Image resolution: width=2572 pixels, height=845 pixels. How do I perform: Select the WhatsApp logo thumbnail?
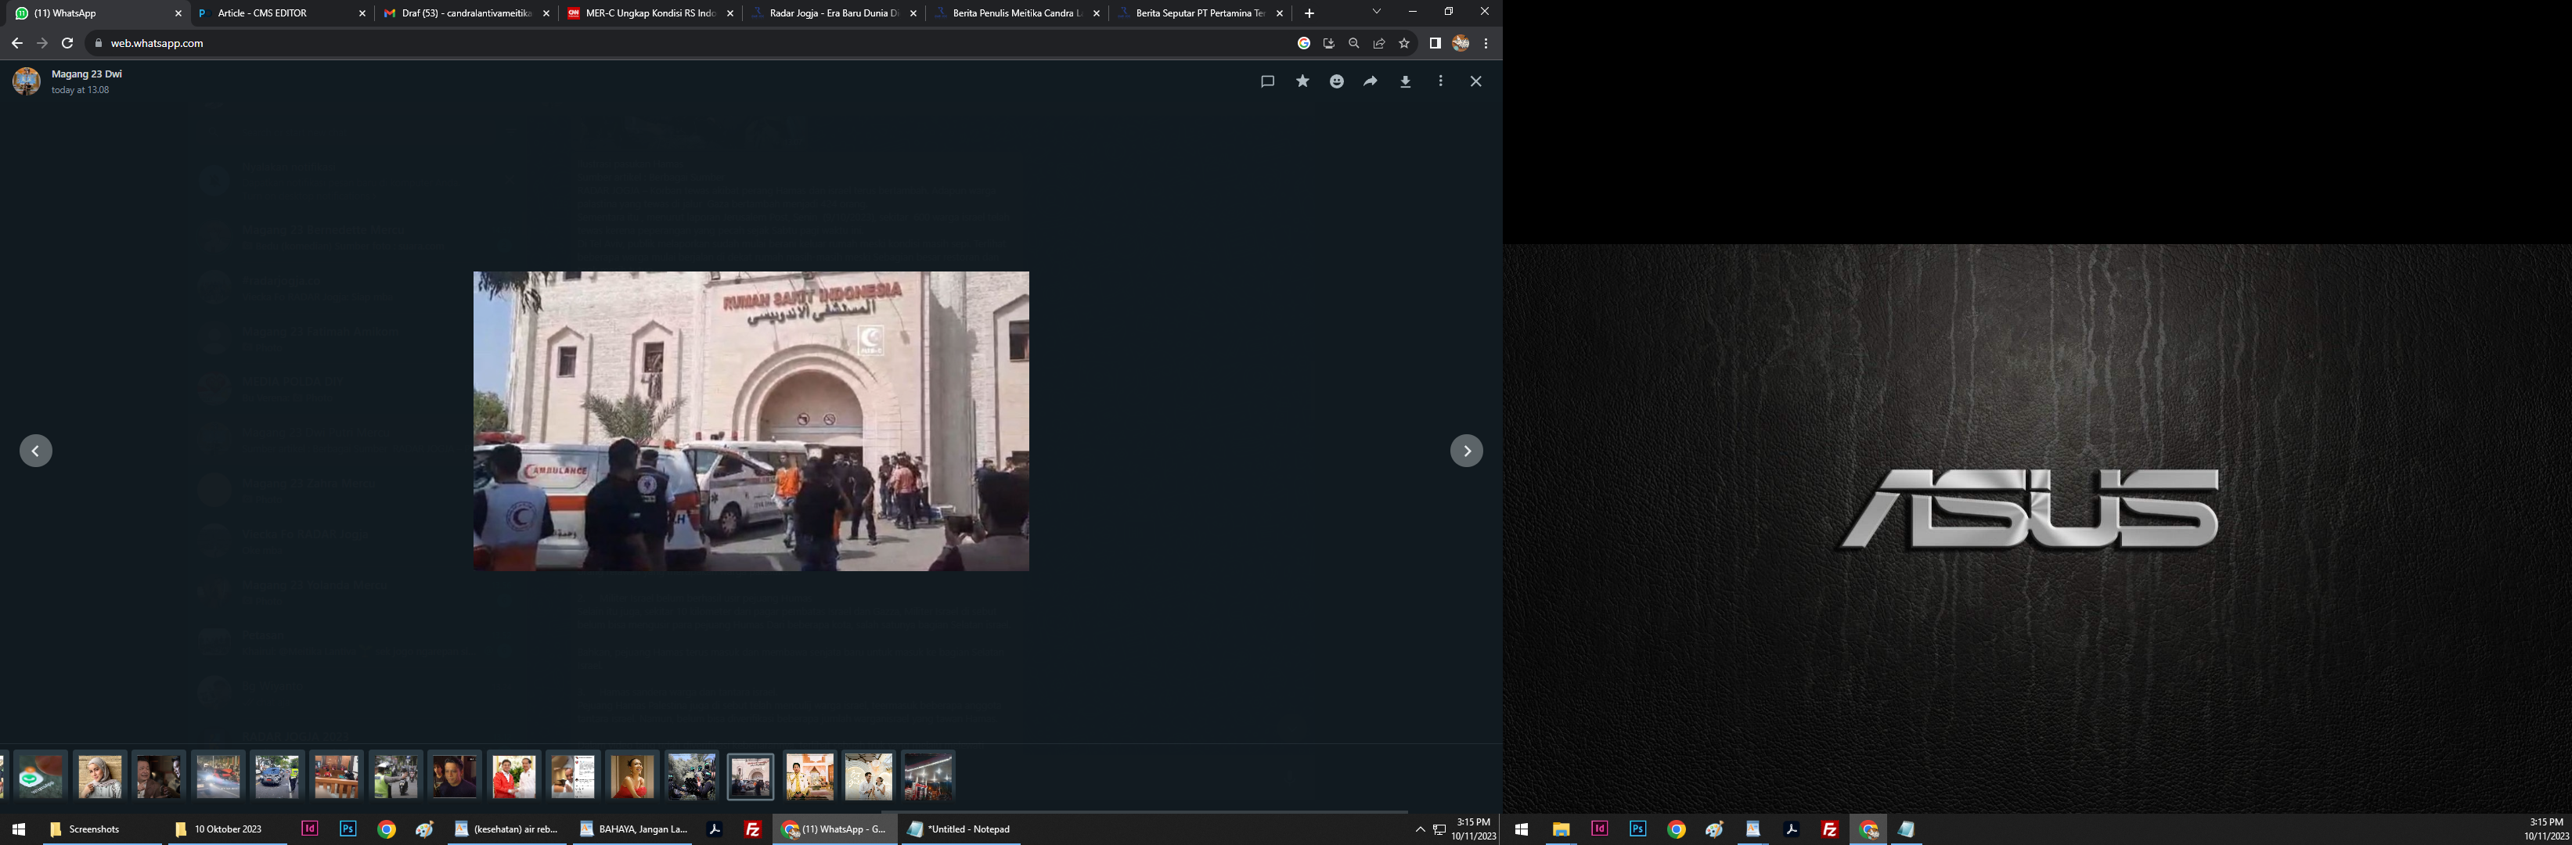tap(41, 776)
